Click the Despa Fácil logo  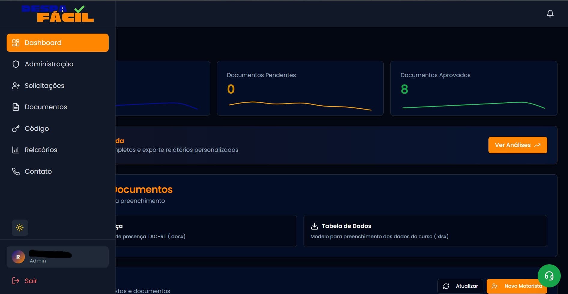tap(58, 13)
